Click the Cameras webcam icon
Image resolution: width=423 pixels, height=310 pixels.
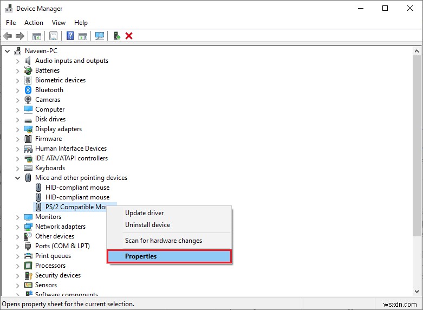pyautogui.click(x=28, y=100)
